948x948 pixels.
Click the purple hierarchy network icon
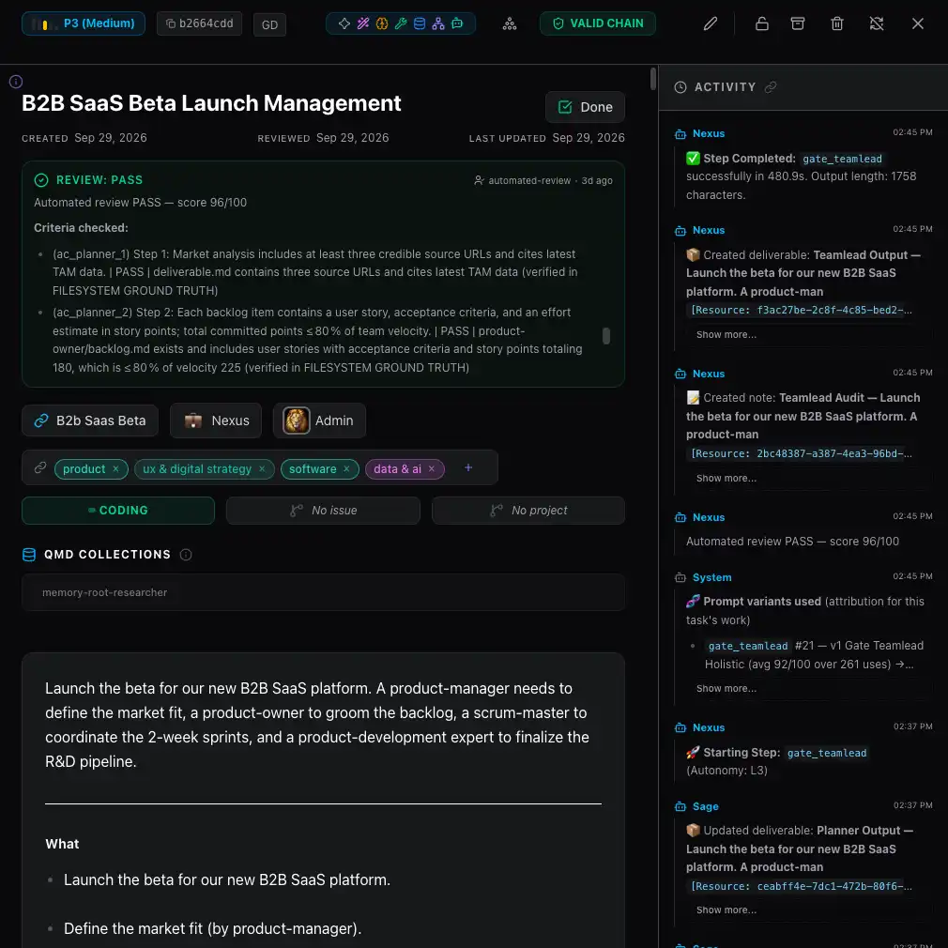(438, 23)
